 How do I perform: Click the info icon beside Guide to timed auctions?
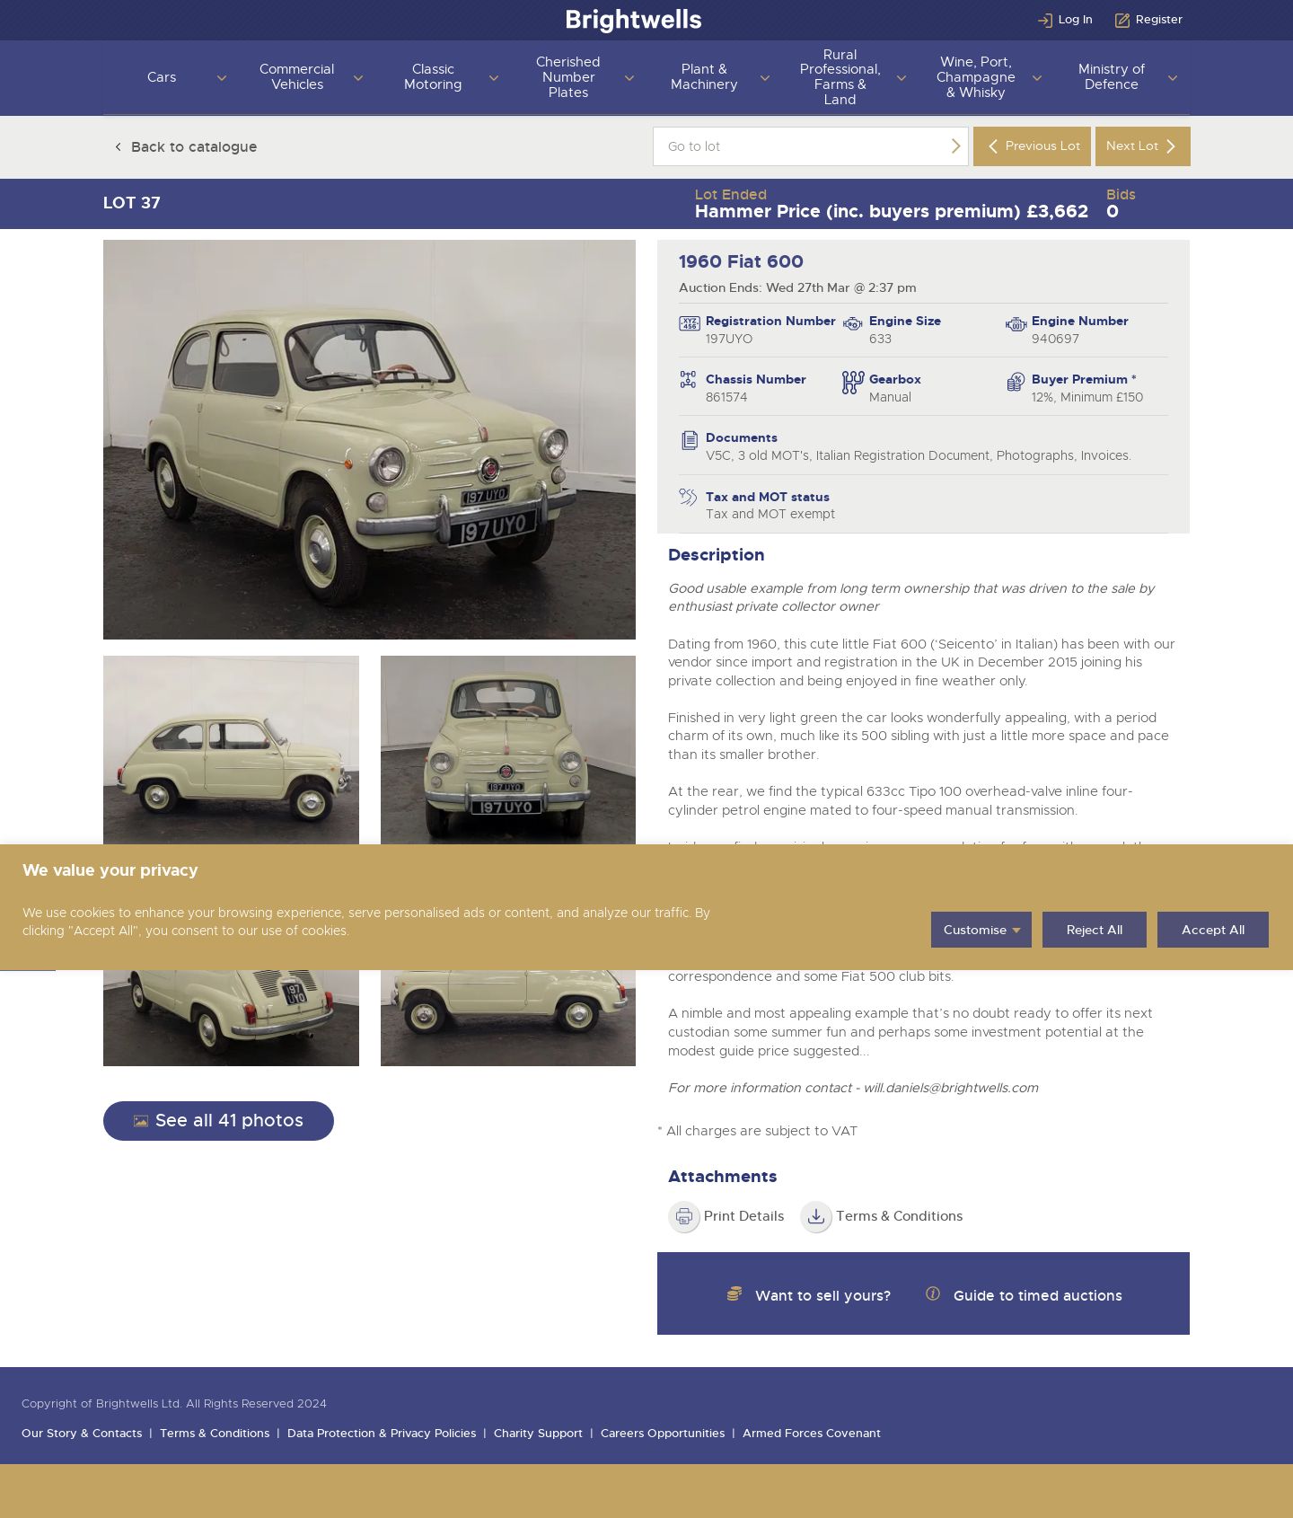tap(933, 1294)
